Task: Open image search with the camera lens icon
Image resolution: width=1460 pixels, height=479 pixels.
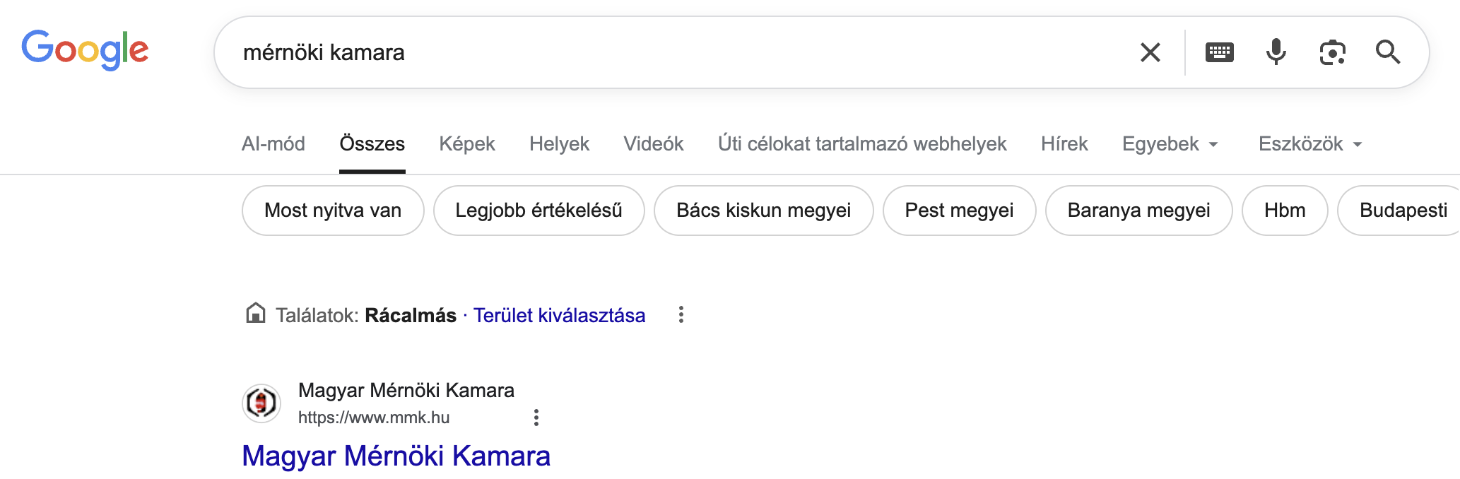Action: point(1332,52)
